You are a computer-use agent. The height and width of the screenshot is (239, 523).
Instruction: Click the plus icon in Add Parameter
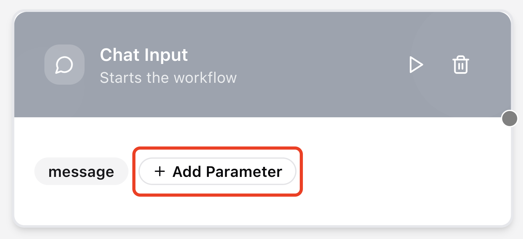click(160, 171)
